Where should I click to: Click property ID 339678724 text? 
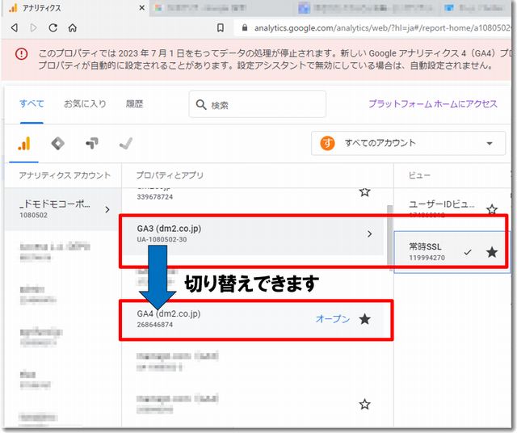[154, 197]
